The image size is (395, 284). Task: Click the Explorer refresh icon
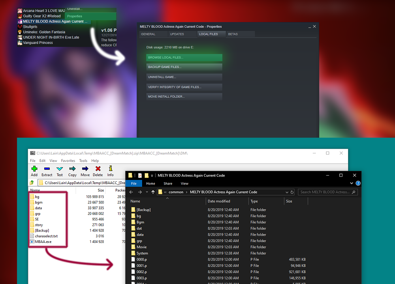pos(292,192)
